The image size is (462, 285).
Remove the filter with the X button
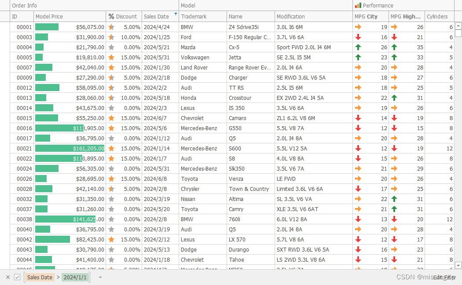click(8, 278)
